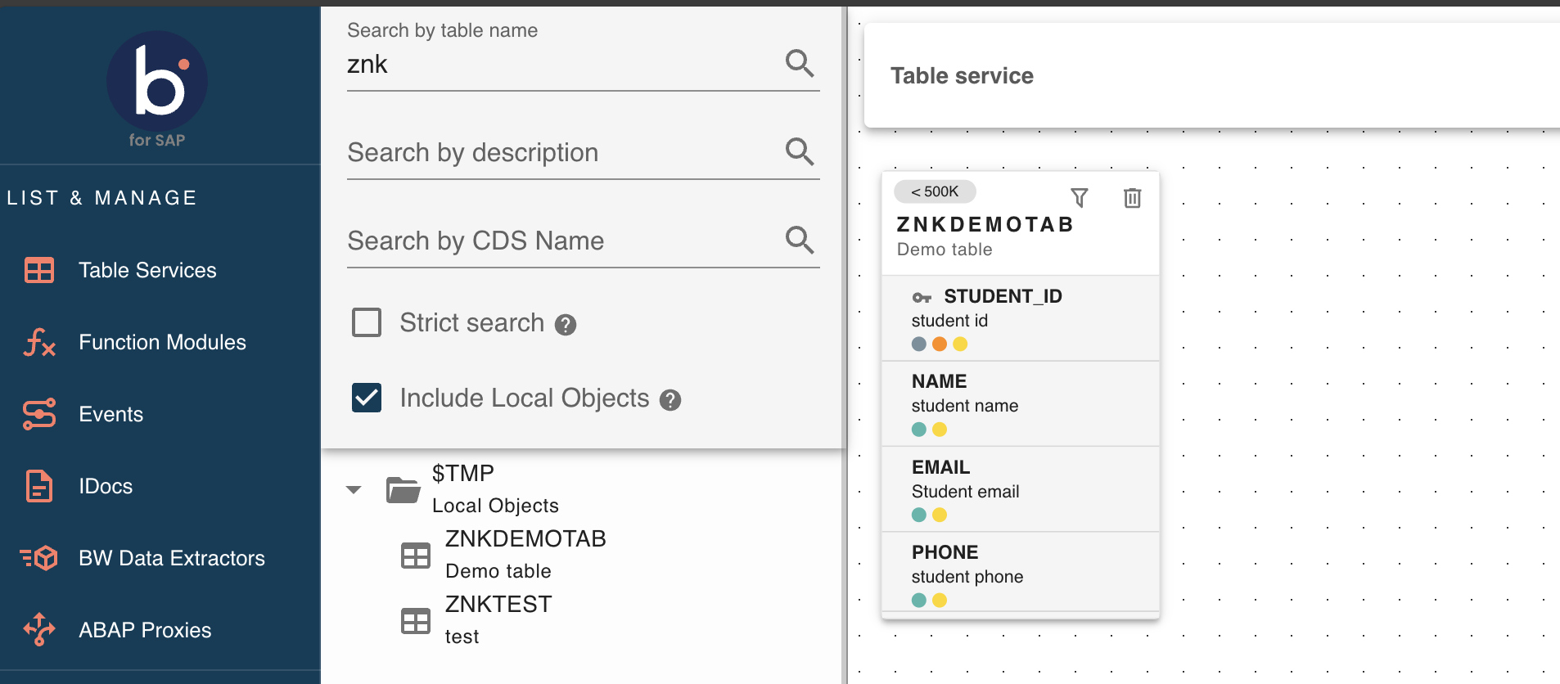The image size is (1560, 684).
Task: Select ZNKDEMOTAB table in the tree
Action: [525, 539]
